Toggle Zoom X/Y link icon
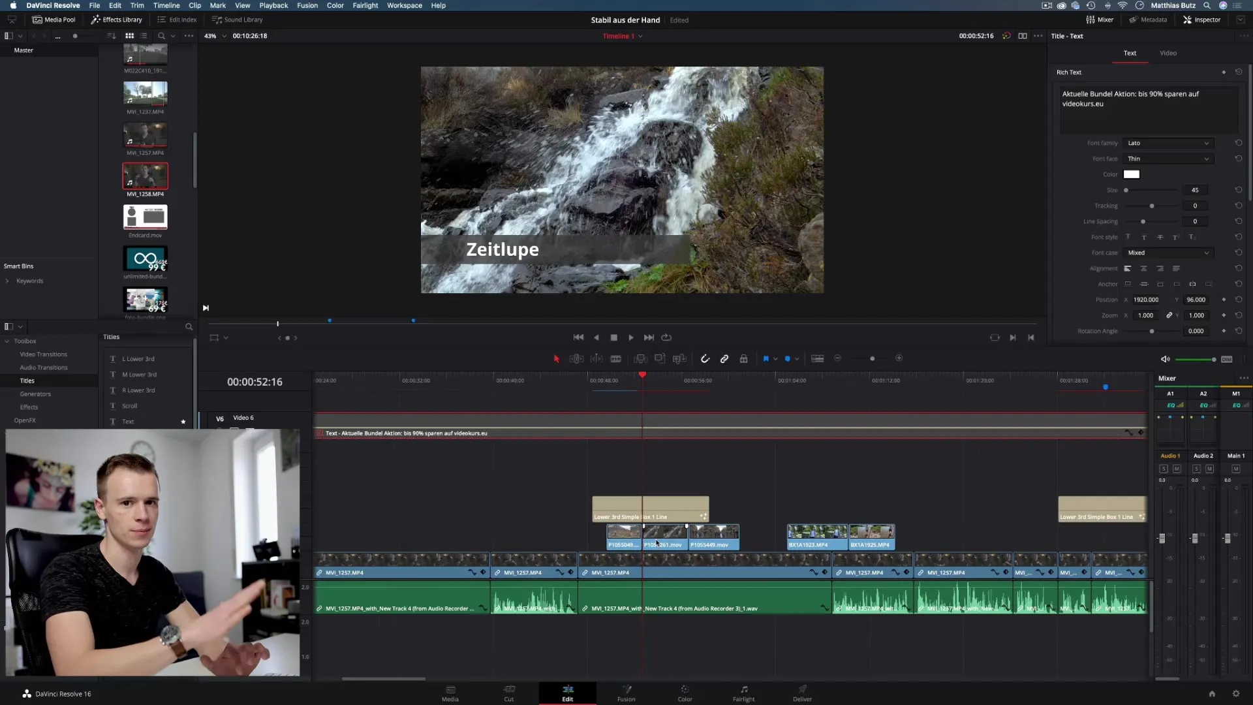The width and height of the screenshot is (1253, 705). (1169, 315)
